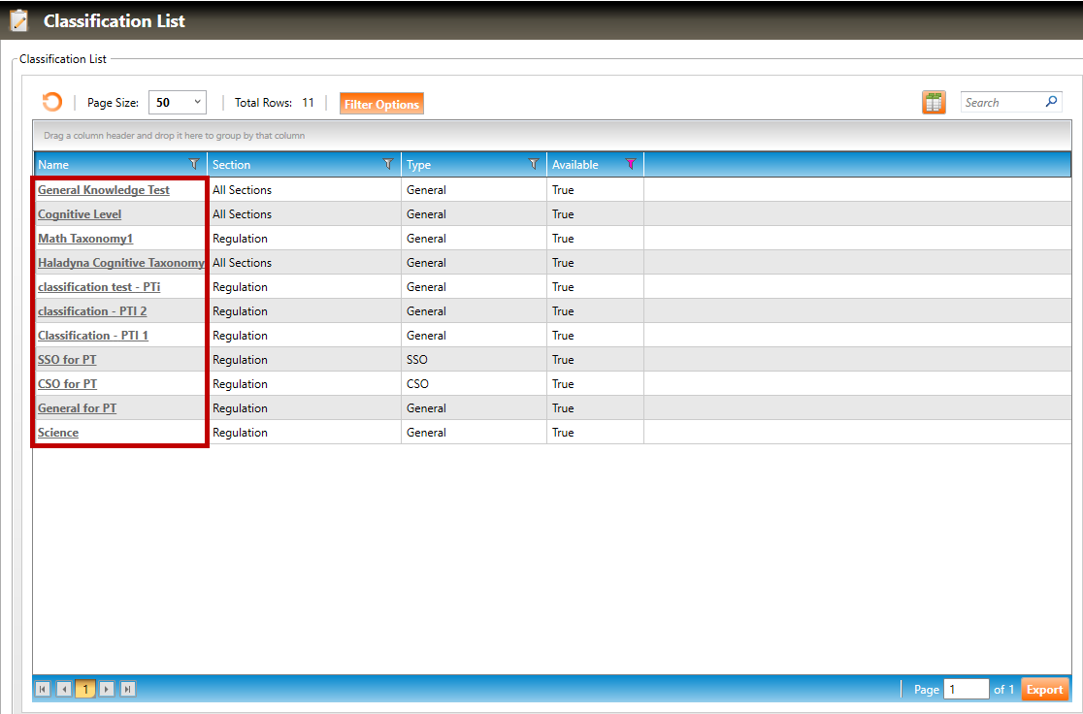
Task: Click the Page number input field
Action: click(966, 690)
